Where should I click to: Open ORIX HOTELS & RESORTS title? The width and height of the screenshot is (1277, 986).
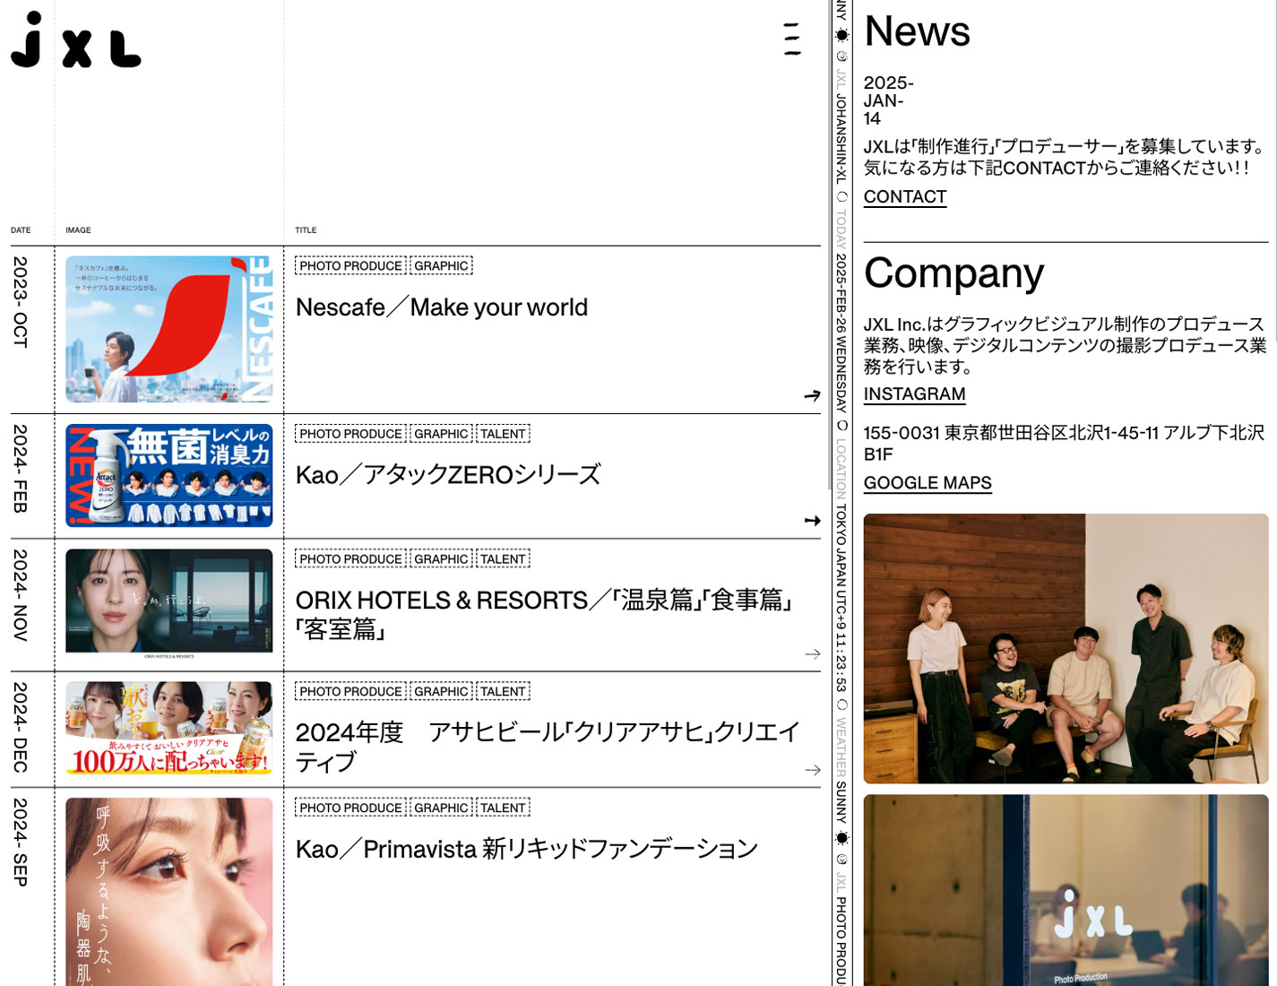pyautogui.click(x=544, y=615)
